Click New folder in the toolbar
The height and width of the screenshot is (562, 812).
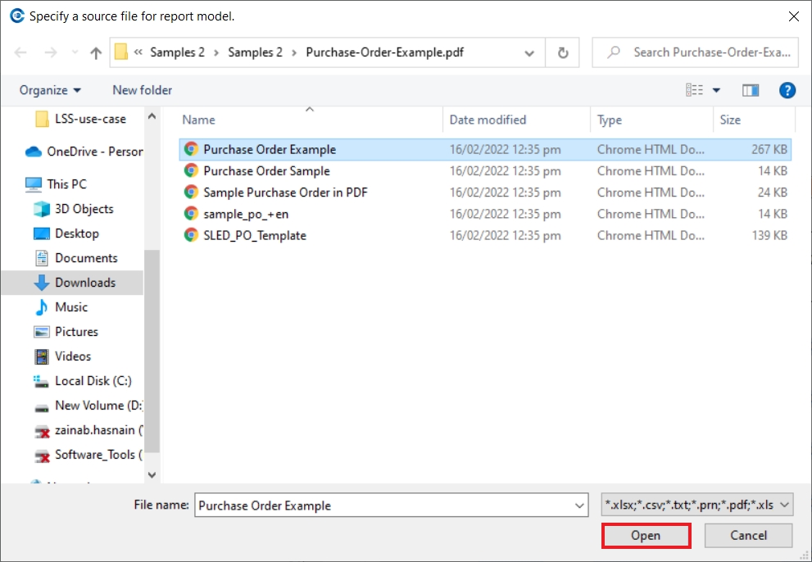[143, 90]
